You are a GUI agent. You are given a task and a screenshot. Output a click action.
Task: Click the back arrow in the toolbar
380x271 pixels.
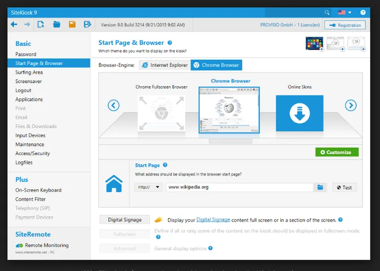(x=14, y=24)
